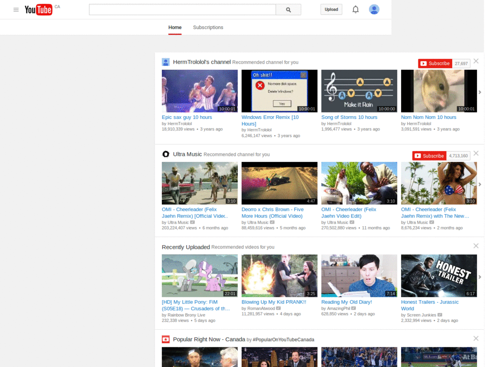Image resolution: width=489 pixels, height=367 pixels.
Task: Click AmazingPhil channel name
Action: [x=339, y=308]
